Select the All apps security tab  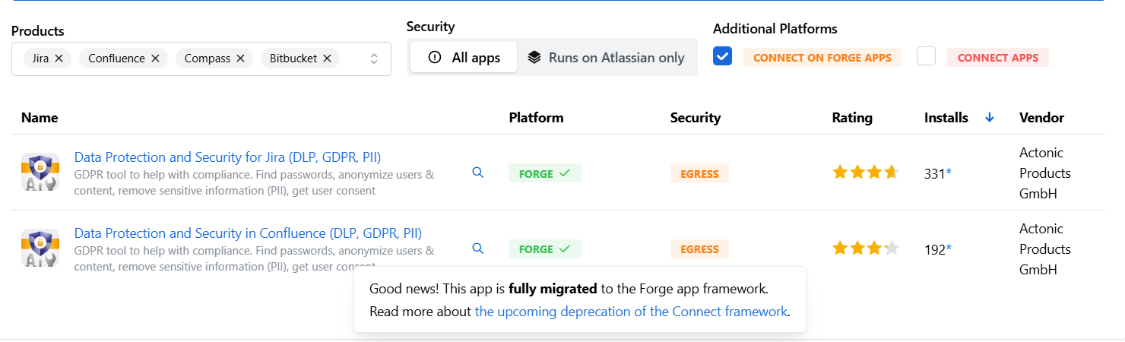(464, 58)
